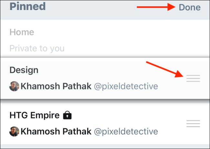Open the Design list title
This screenshot has height=149, width=210.
[x=24, y=70]
